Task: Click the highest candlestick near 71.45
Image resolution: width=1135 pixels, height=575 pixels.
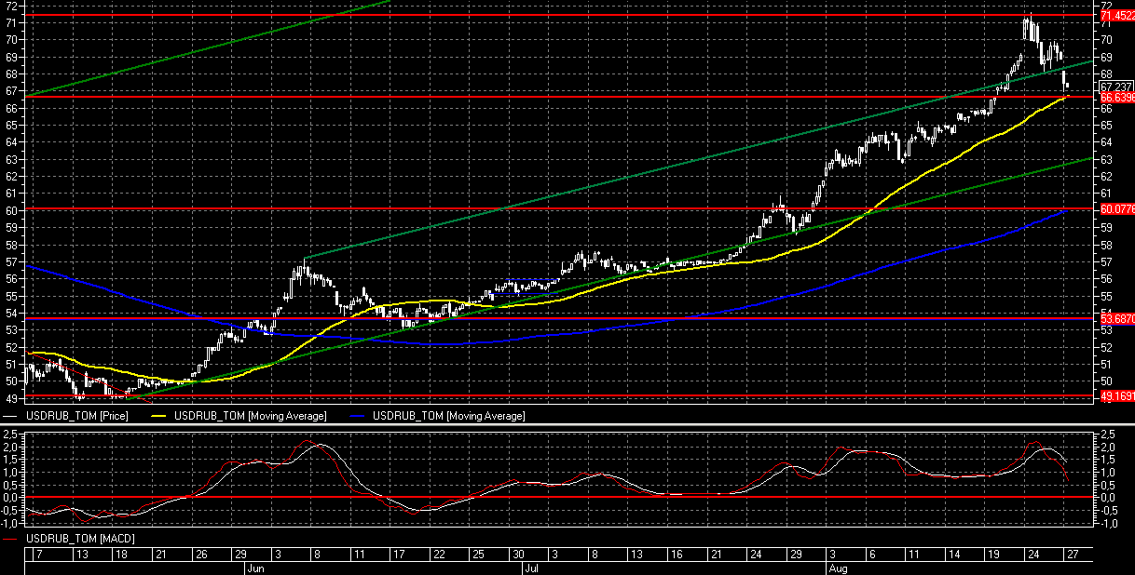Action: click(x=1028, y=26)
